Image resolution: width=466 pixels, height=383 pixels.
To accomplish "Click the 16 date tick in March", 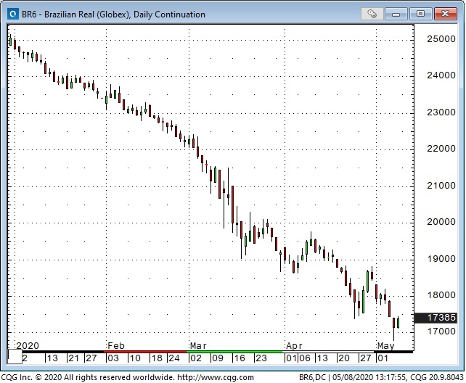I will coord(240,358).
